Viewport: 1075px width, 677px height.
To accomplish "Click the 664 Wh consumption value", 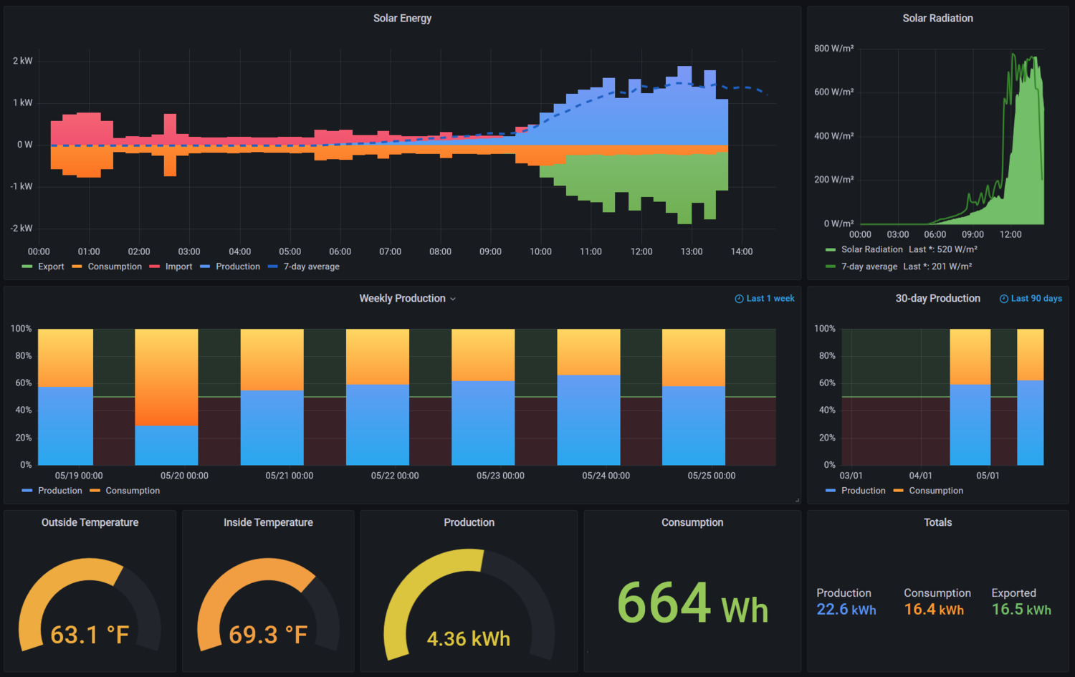I will point(692,603).
